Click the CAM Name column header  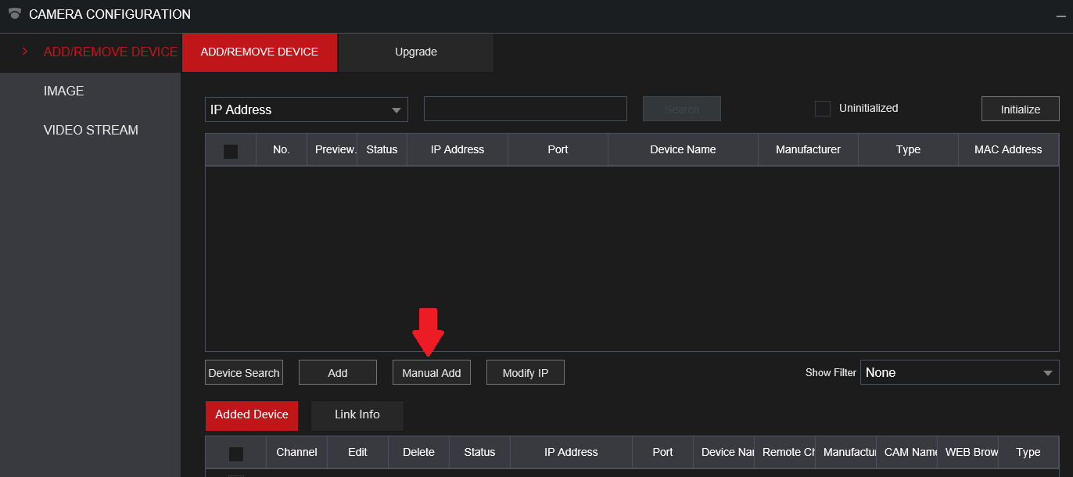tap(906, 452)
